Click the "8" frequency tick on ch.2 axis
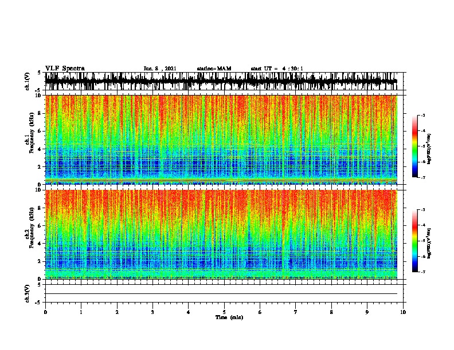The height and width of the screenshot is (350, 454). point(40,208)
